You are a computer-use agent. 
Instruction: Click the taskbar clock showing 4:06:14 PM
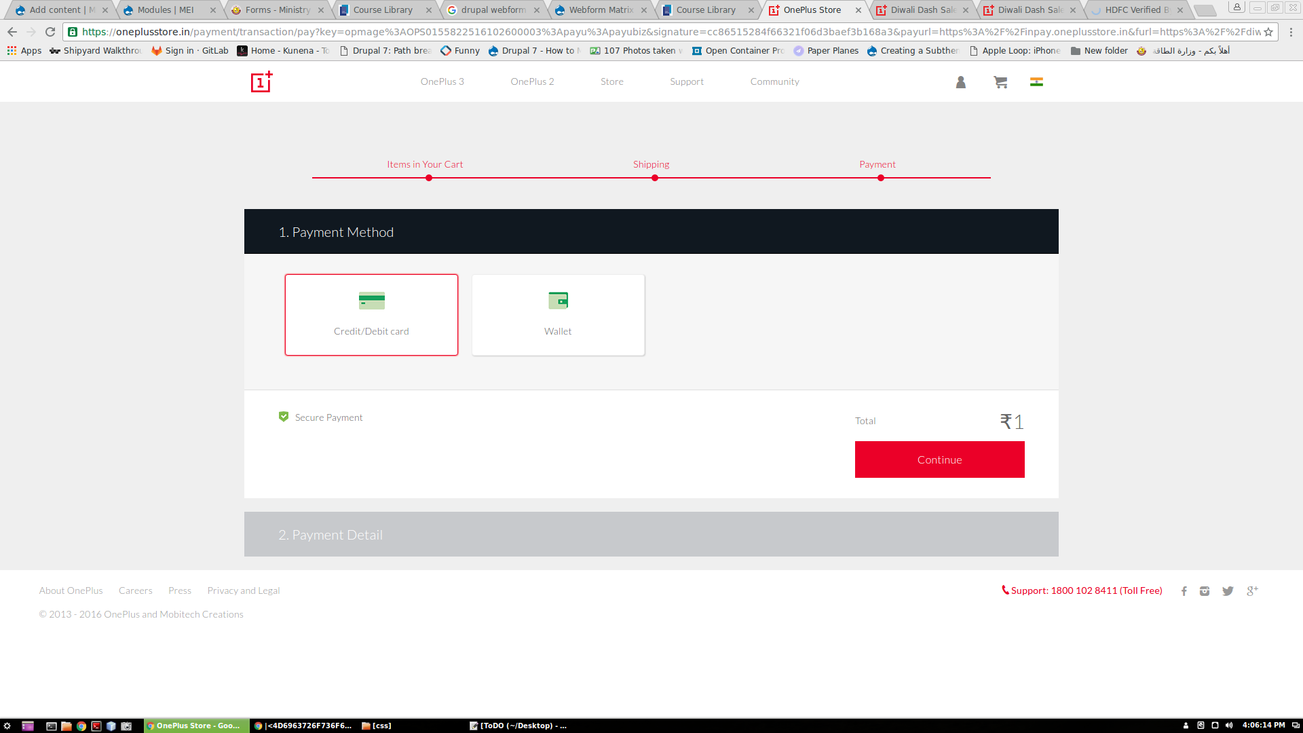[x=1263, y=726]
